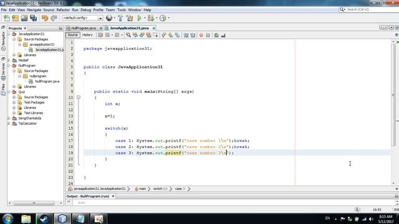Open the File menu
399x224 pixels.
pos(4,10)
